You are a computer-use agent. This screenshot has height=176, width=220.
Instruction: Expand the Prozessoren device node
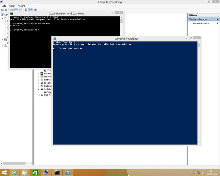[x=39, y=74]
